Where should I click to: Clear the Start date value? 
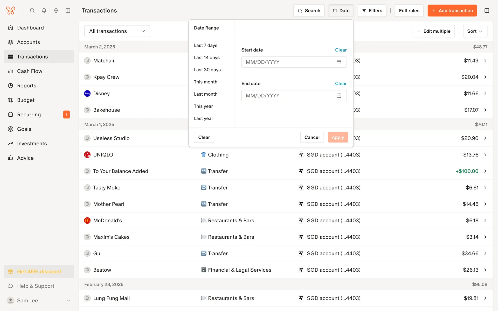[x=341, y=50]
